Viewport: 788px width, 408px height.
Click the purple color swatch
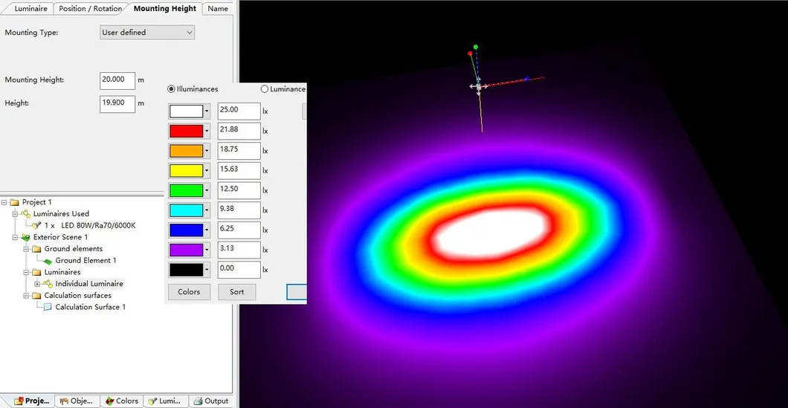click(x=186, y=250)
